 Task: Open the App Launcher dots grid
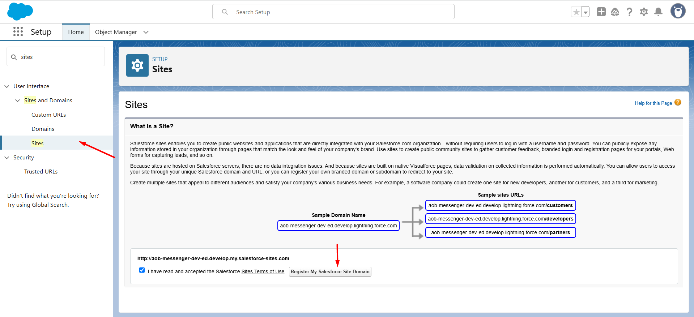[18, 32]
